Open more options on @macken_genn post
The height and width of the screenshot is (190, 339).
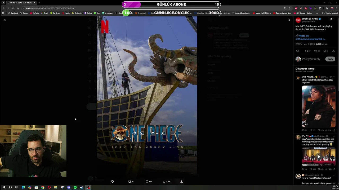(x=334, y=175)
